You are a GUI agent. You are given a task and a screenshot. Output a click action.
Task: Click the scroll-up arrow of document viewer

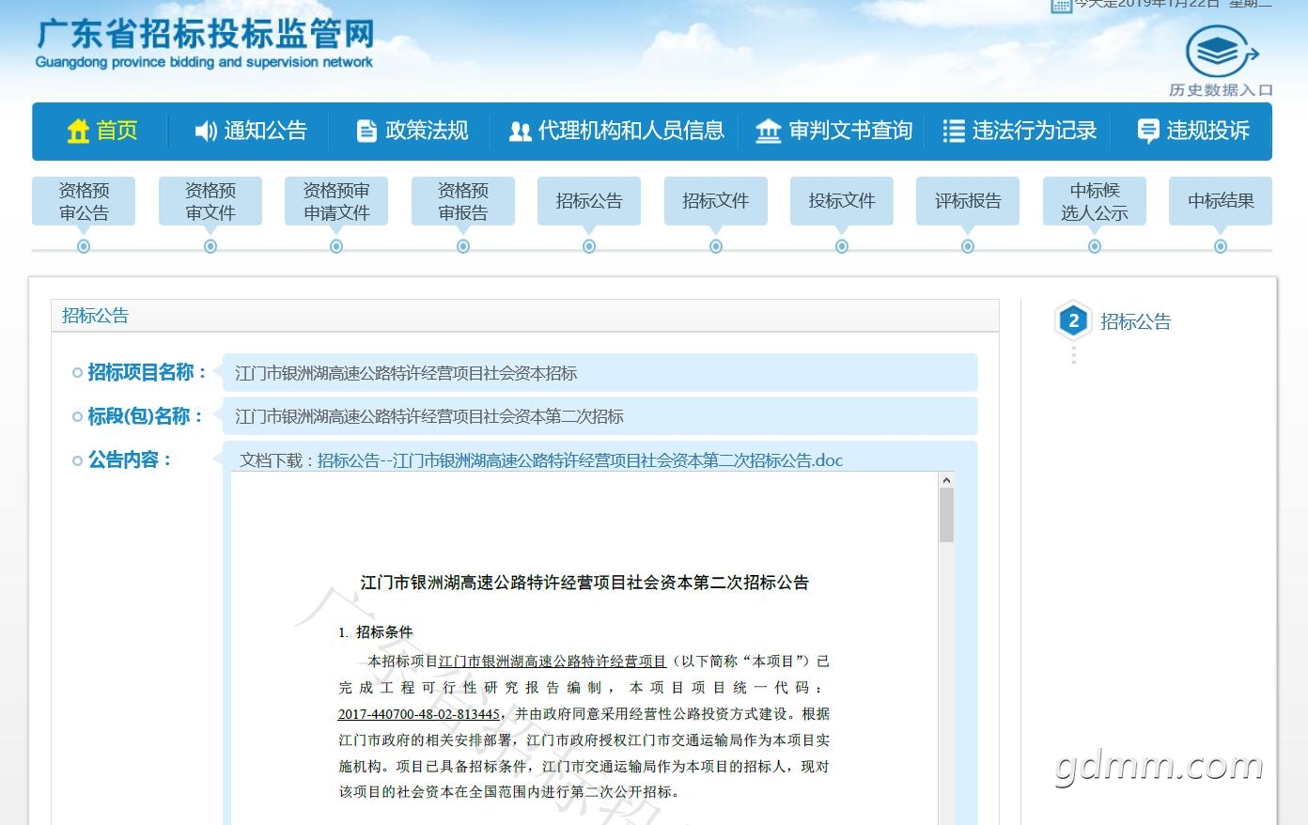[946, 480]
